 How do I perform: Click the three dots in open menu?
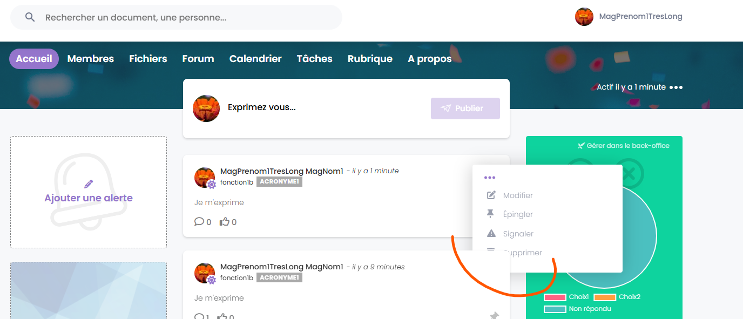tap(490, 178)
